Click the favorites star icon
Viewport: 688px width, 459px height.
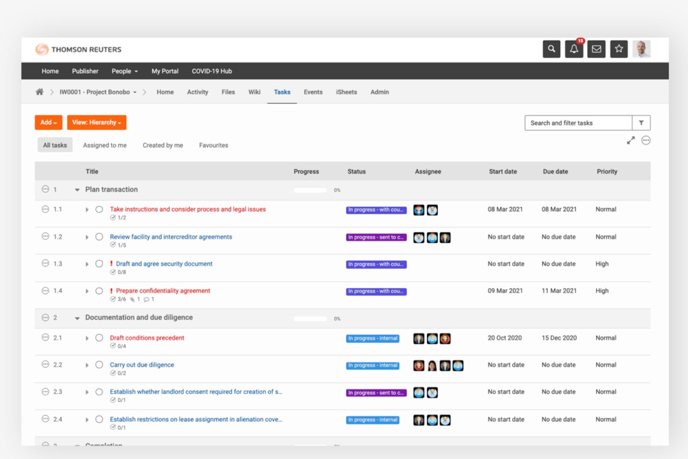pos(619,49)
